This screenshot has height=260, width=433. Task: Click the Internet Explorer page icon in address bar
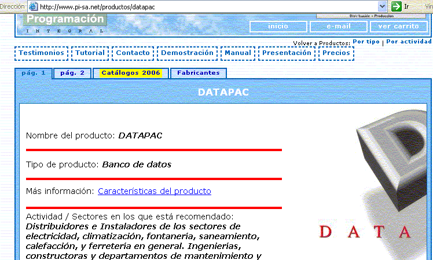pyautogui.click(x=34, y=6)
